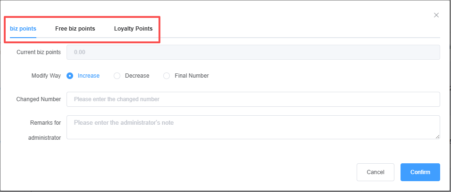The image size is (451, 192).
Task: Click the administrator's note textarea
Action: coord(253,127)
